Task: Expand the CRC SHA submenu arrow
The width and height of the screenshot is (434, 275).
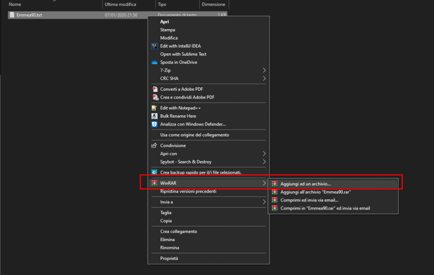Action: pyautogui.click(x=264, y=78)
